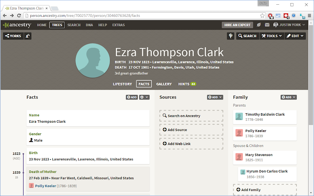Open the HELP navigation item
This screenshot has width=314, height=196.
click(102, 25)
